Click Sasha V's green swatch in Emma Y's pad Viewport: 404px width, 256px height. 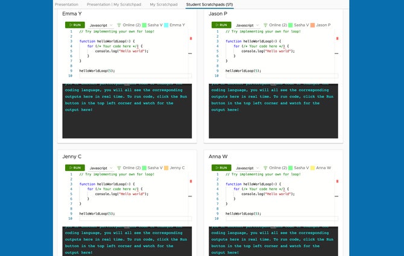[144, 25]
